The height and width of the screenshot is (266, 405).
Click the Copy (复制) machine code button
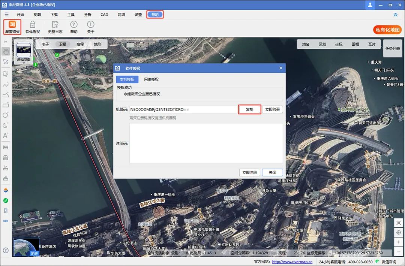249,109
